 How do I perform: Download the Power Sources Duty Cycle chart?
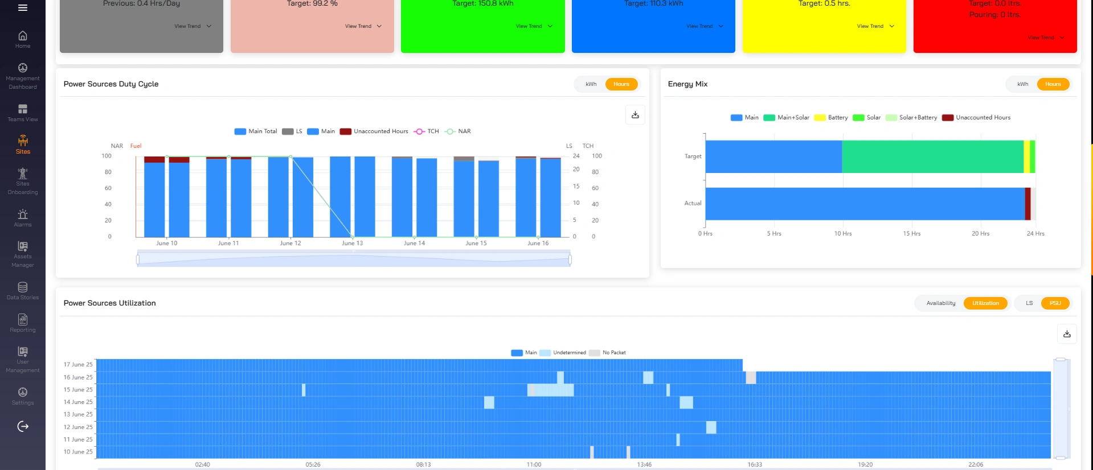pos(635,115)
